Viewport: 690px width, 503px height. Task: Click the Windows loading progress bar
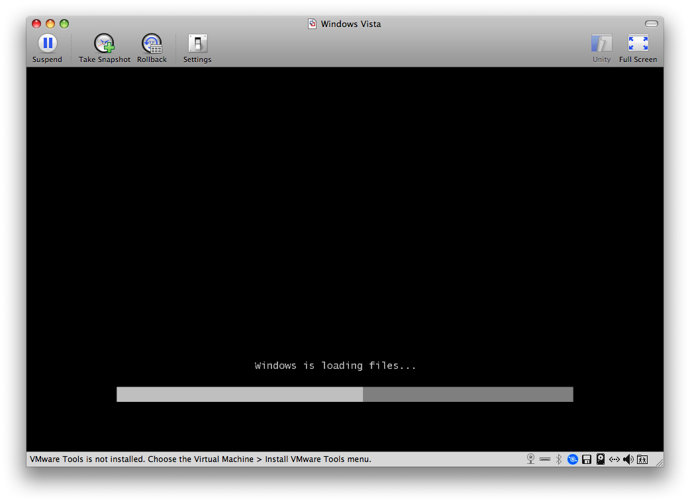344,395
